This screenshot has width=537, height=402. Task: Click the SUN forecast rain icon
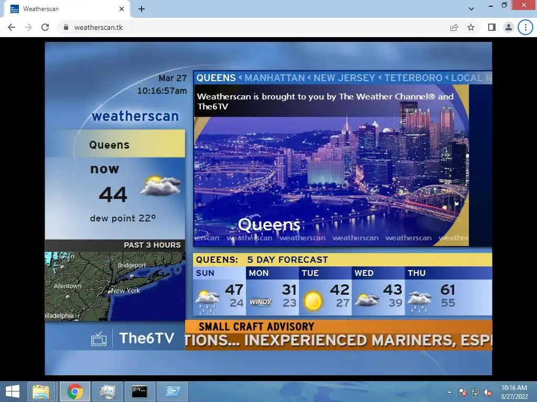click(207, 302)
